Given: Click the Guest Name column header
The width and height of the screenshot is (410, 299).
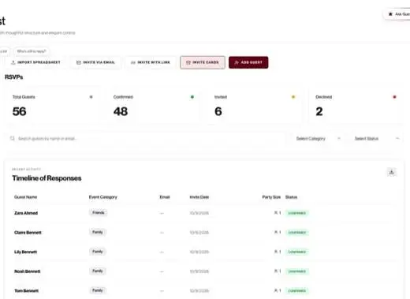Looking at the screenshot, I should [x=25, y=197].
